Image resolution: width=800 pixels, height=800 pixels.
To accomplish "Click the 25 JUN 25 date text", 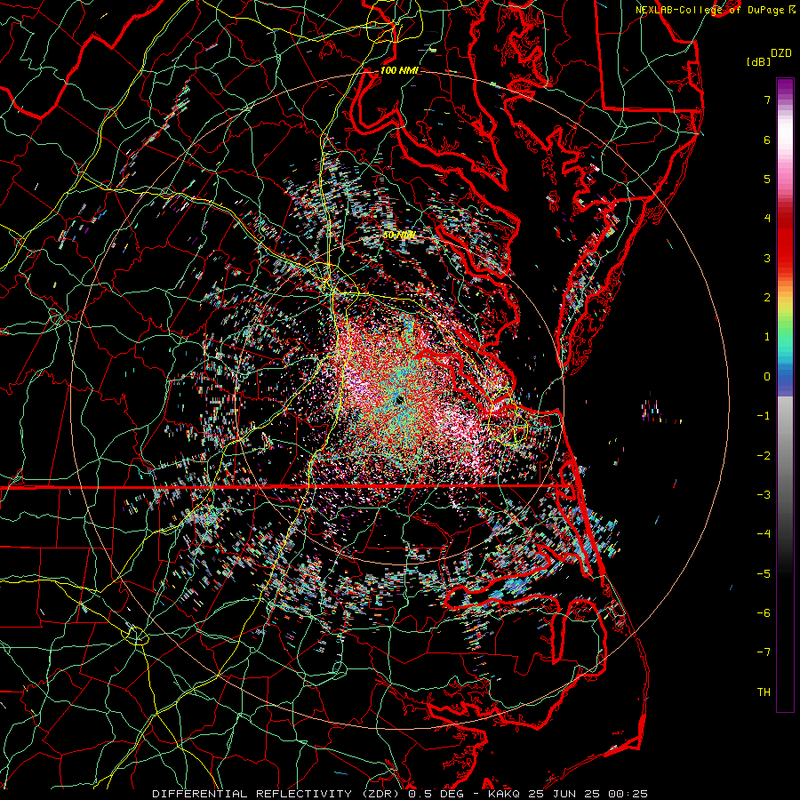I will [x=564, y=794].
